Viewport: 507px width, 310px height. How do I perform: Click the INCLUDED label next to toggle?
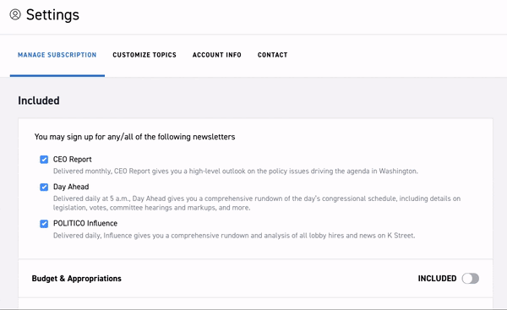coord(437,278)
